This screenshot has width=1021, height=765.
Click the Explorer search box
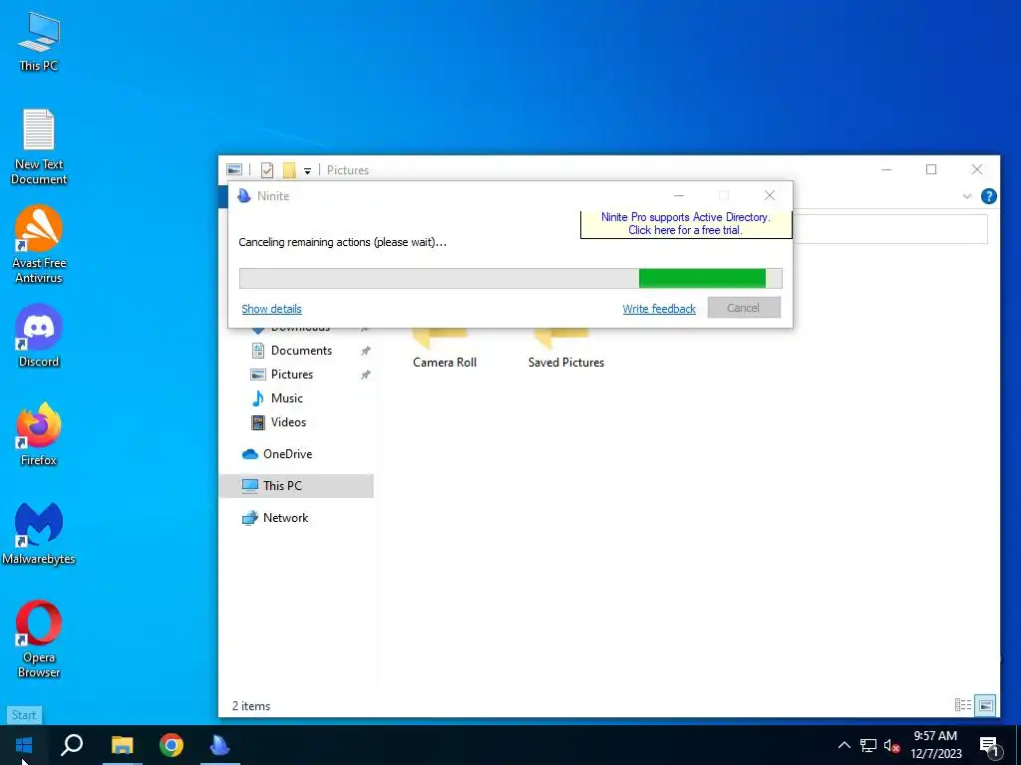[890, 229]
